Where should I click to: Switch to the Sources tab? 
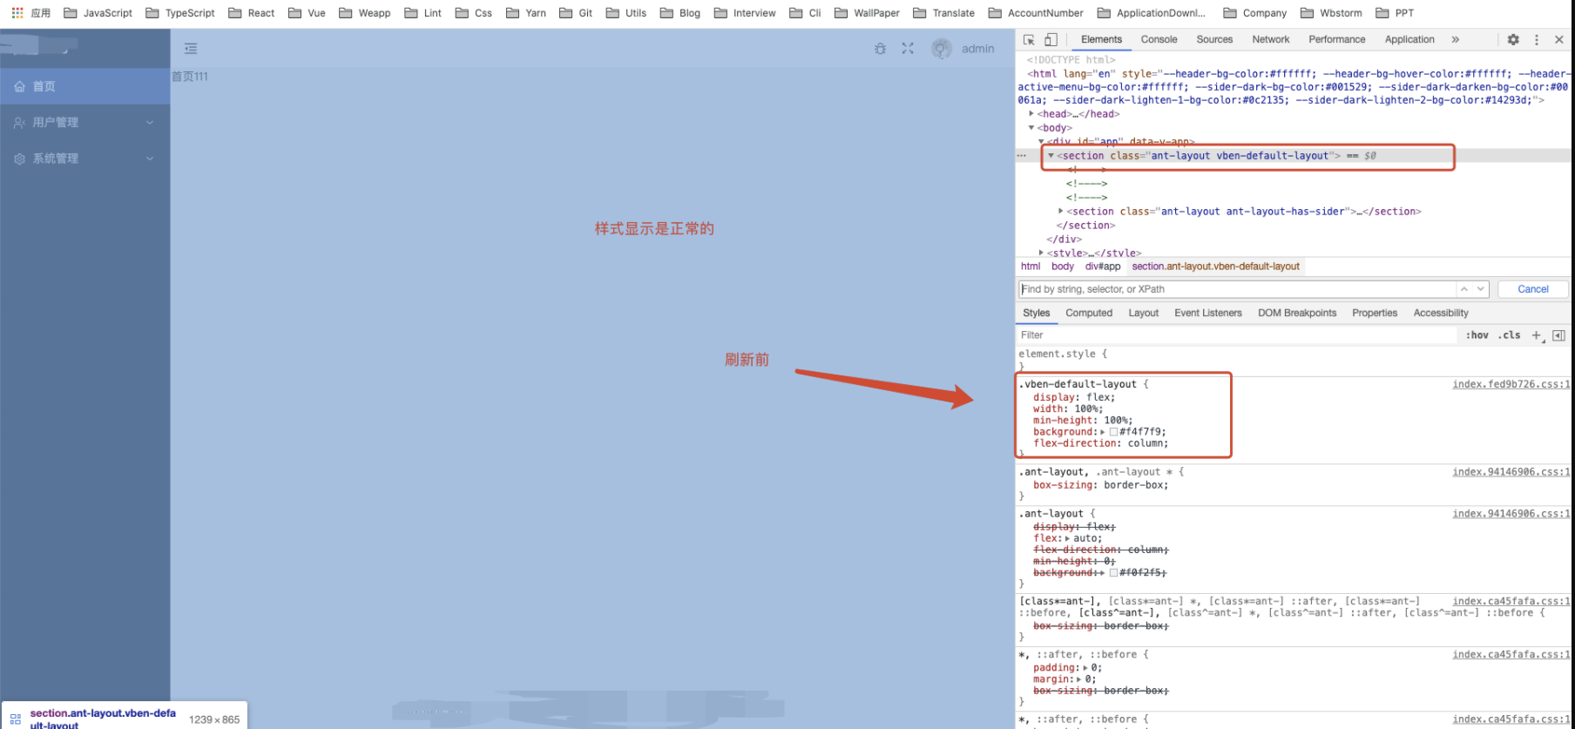(1214, 40)
